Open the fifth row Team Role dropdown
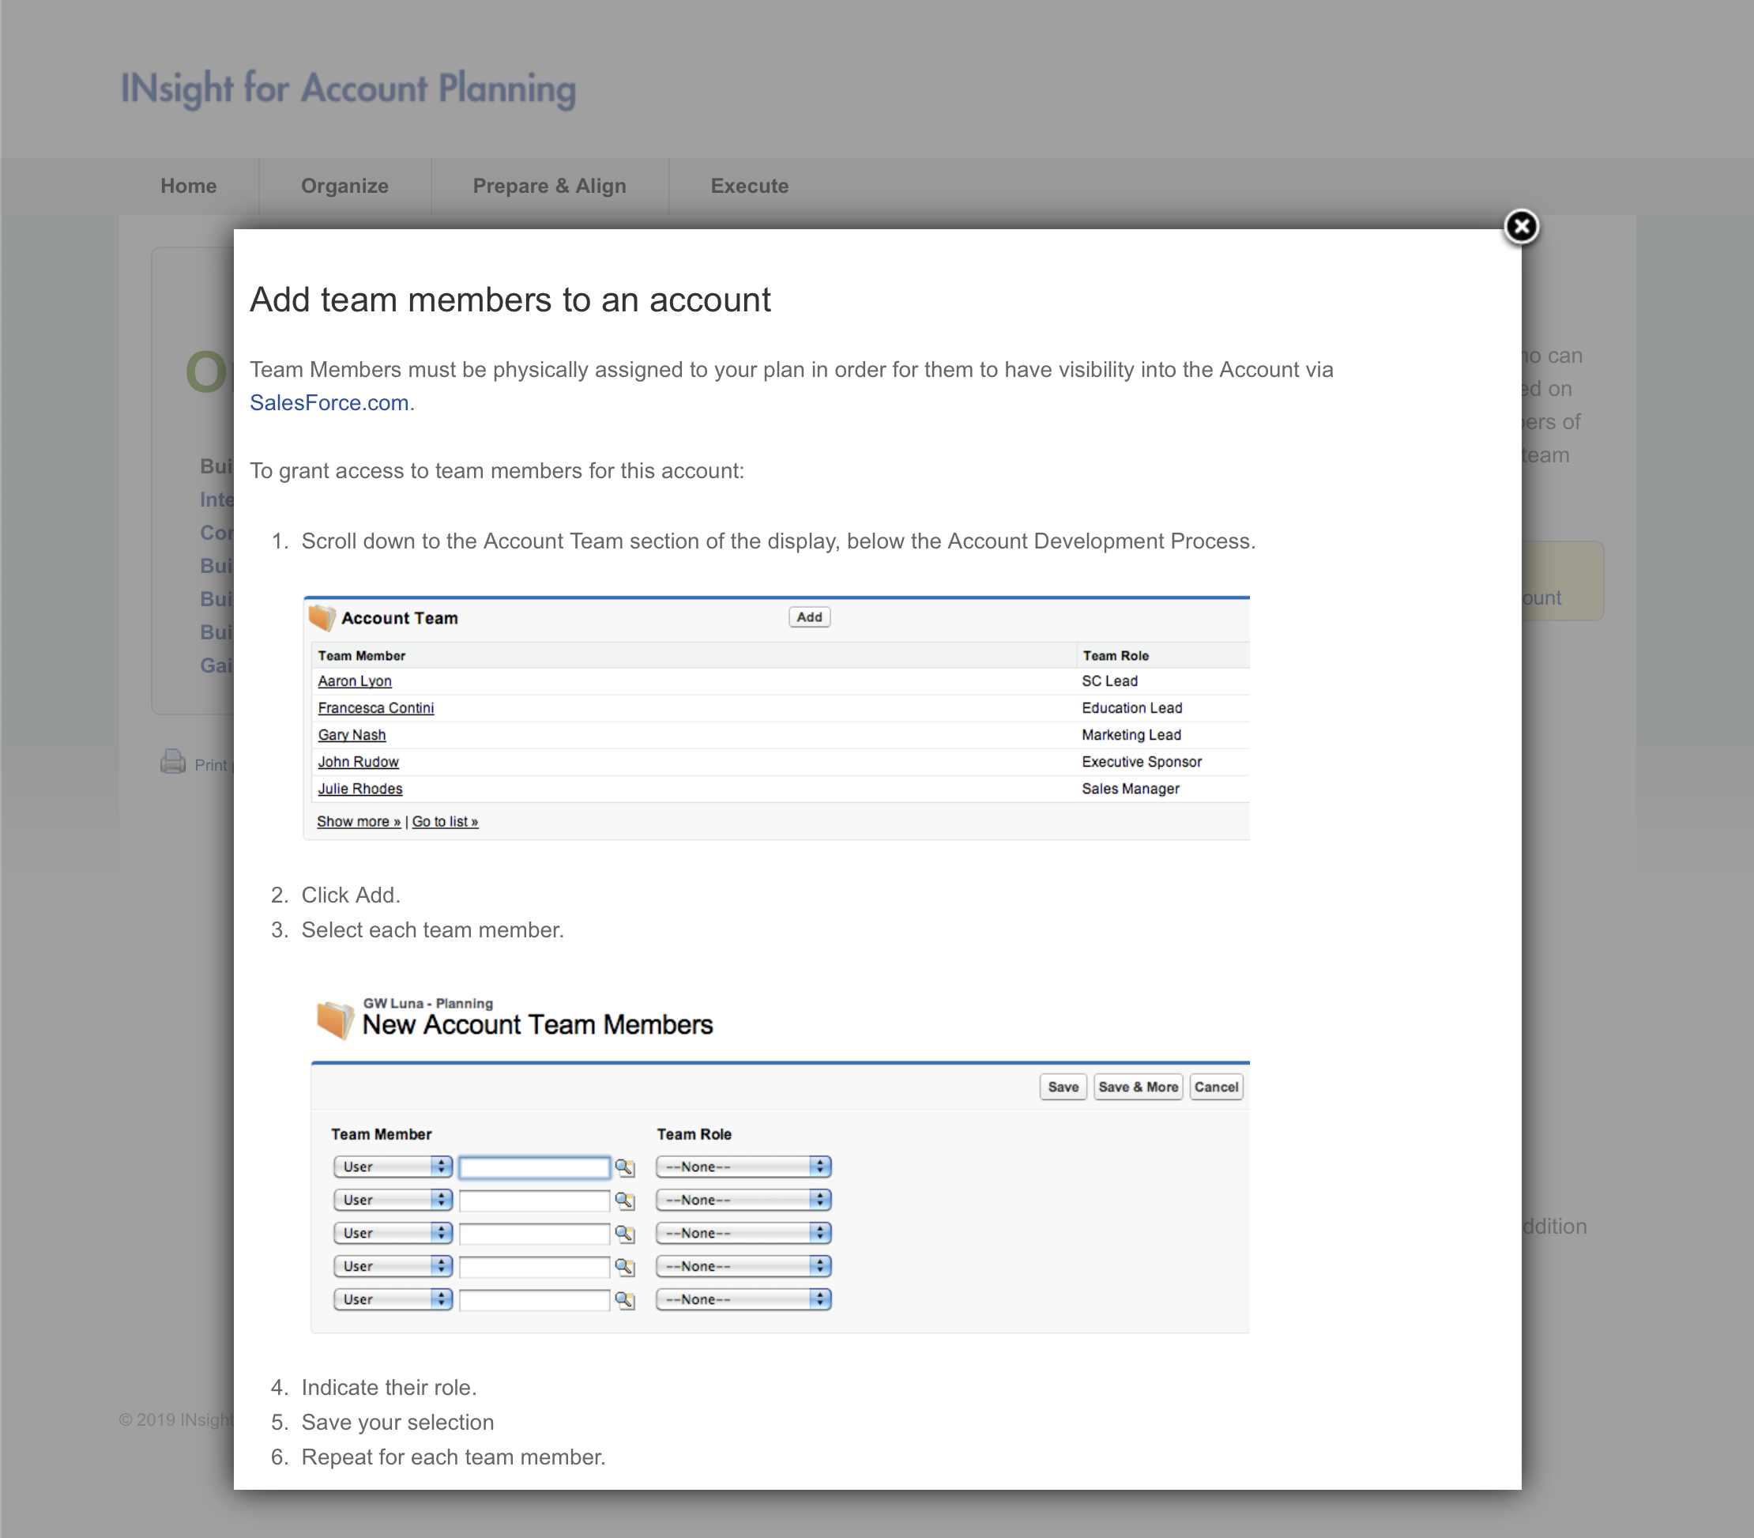 pyautogui.click(x=743, y=1299)
